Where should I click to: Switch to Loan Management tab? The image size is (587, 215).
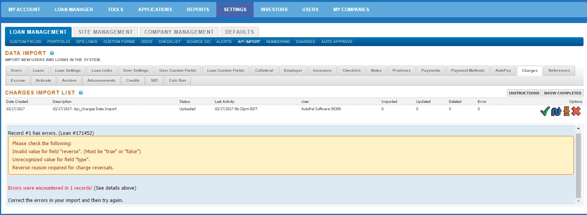tap(38, 32)
